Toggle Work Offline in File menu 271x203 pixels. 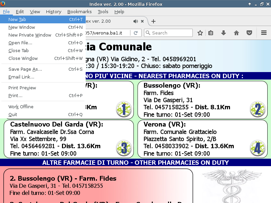[x=21, y=107]
